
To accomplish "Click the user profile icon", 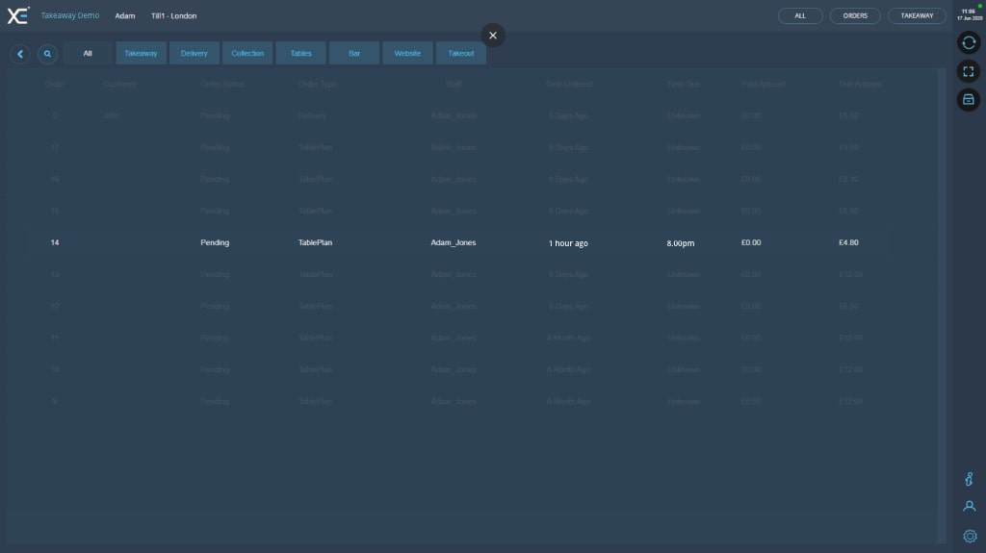I will click(969, 506).
